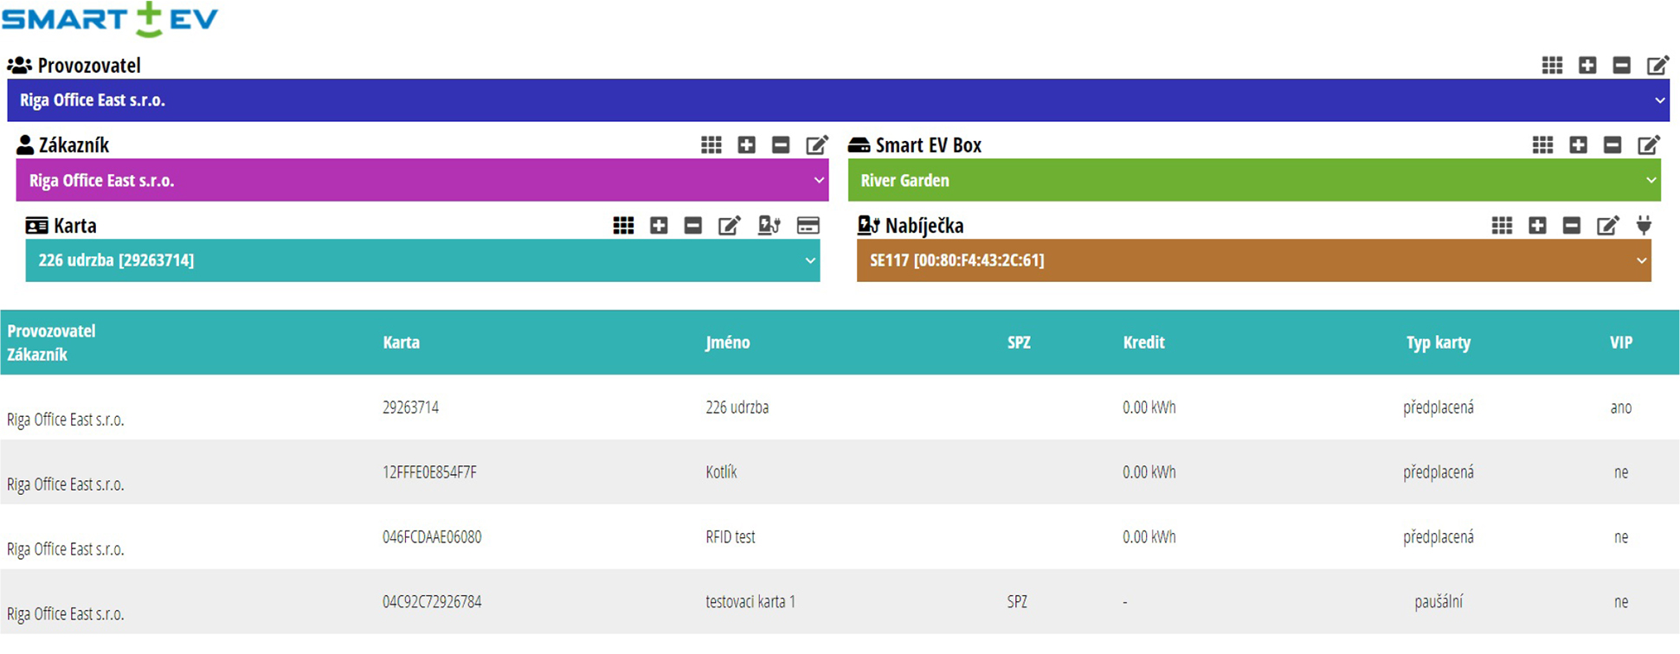Image resolution: width=1680 pixels, height=654 pixels.
Task: Click the name 226 udrzba in the table
Action: tap(737, 407)
